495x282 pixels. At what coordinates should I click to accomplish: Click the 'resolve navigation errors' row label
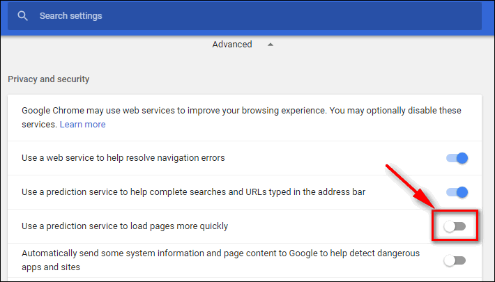pos(123,158)
